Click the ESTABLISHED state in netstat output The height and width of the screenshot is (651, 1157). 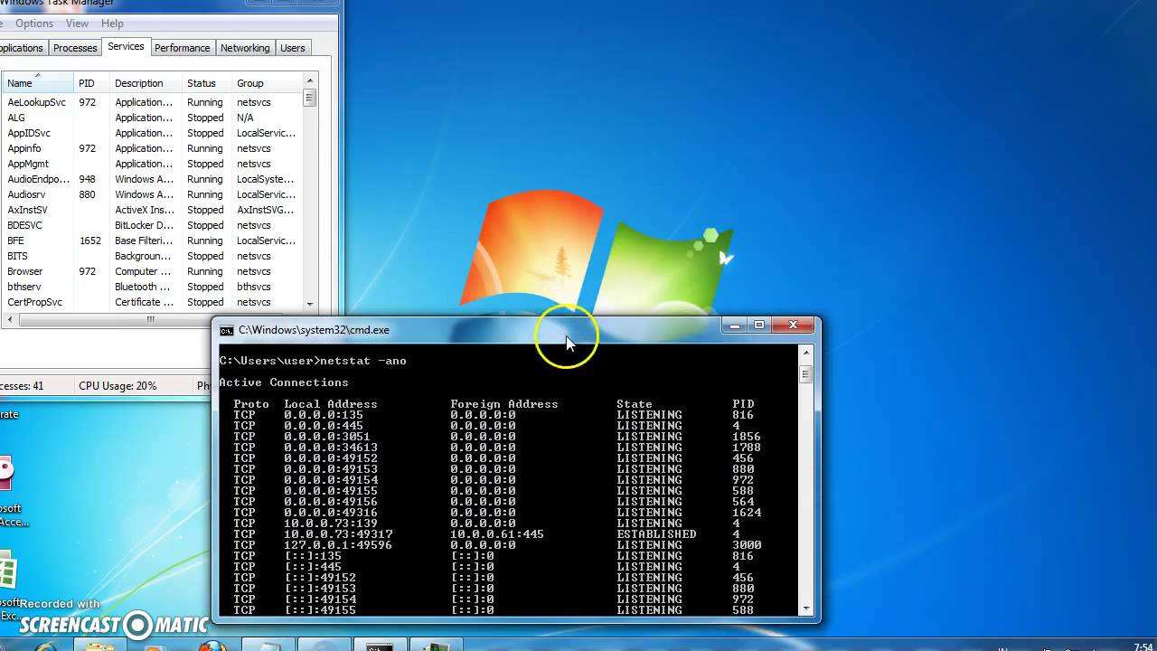pos(657,534)
